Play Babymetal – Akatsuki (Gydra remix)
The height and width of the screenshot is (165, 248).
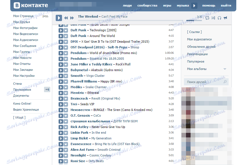[61, 70]
